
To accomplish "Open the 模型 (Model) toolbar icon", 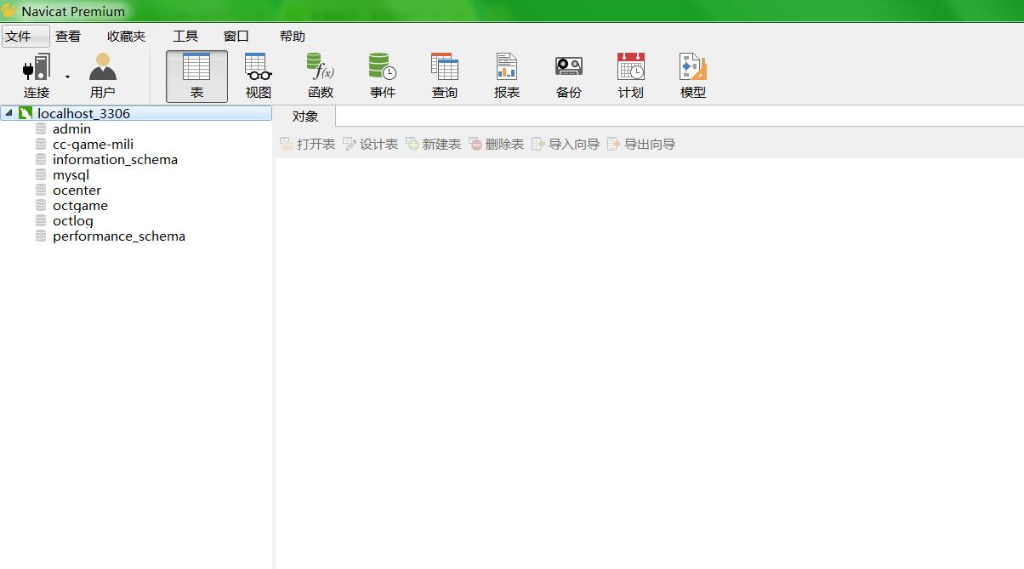I will coord(693,68).
